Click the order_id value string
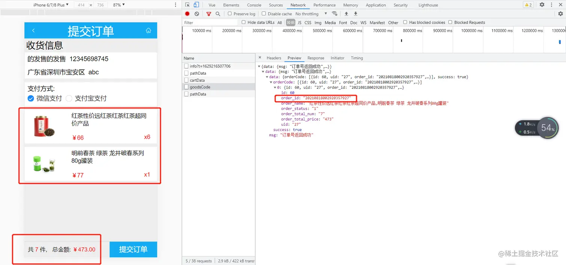 327,98
